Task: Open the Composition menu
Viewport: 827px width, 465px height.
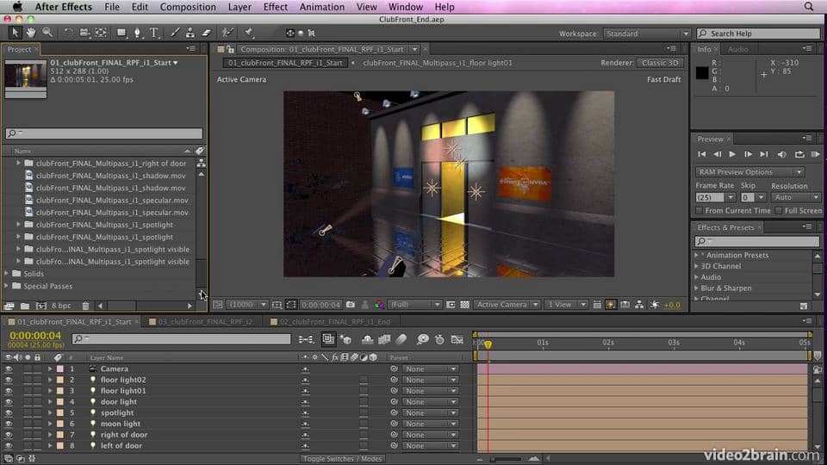Action: [188, 7]
